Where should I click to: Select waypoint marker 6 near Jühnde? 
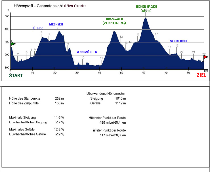(x=41, y=33)
